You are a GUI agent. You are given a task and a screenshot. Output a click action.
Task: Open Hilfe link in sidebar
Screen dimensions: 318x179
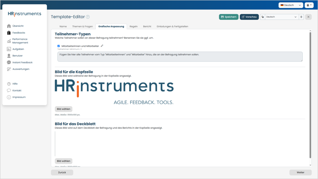(15, 84)
